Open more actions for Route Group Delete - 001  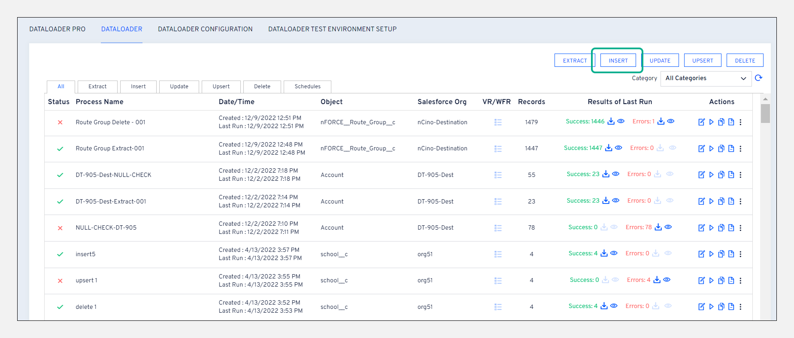point(740,122)
